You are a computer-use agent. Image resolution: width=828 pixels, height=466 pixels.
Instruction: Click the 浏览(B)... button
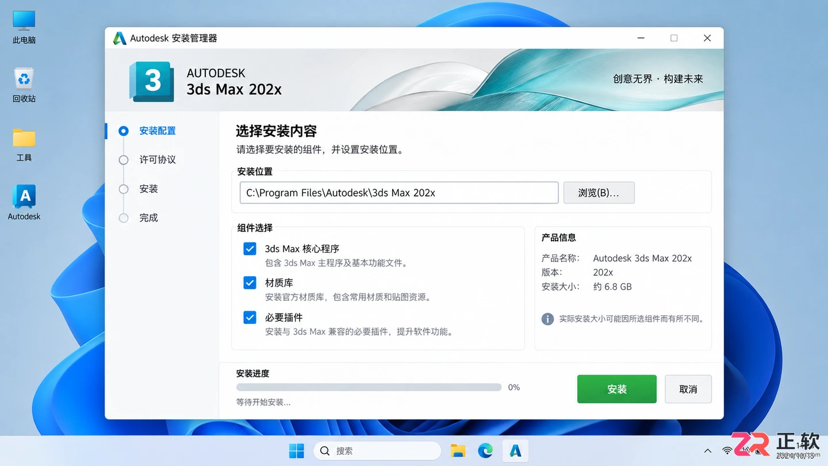[599, 193]
